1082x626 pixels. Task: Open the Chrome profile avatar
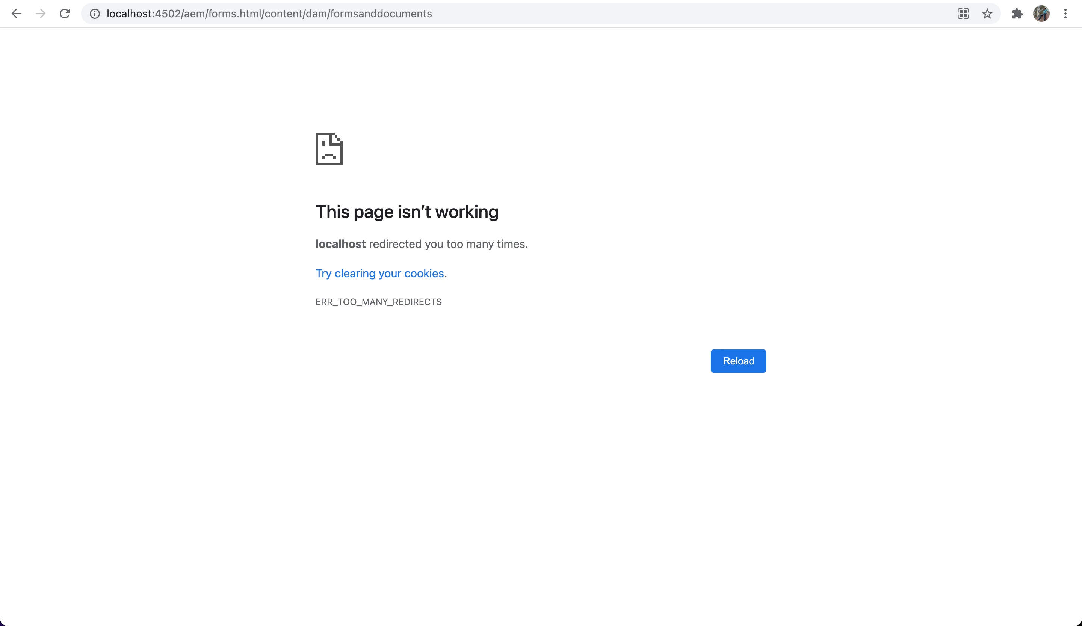1041,14
